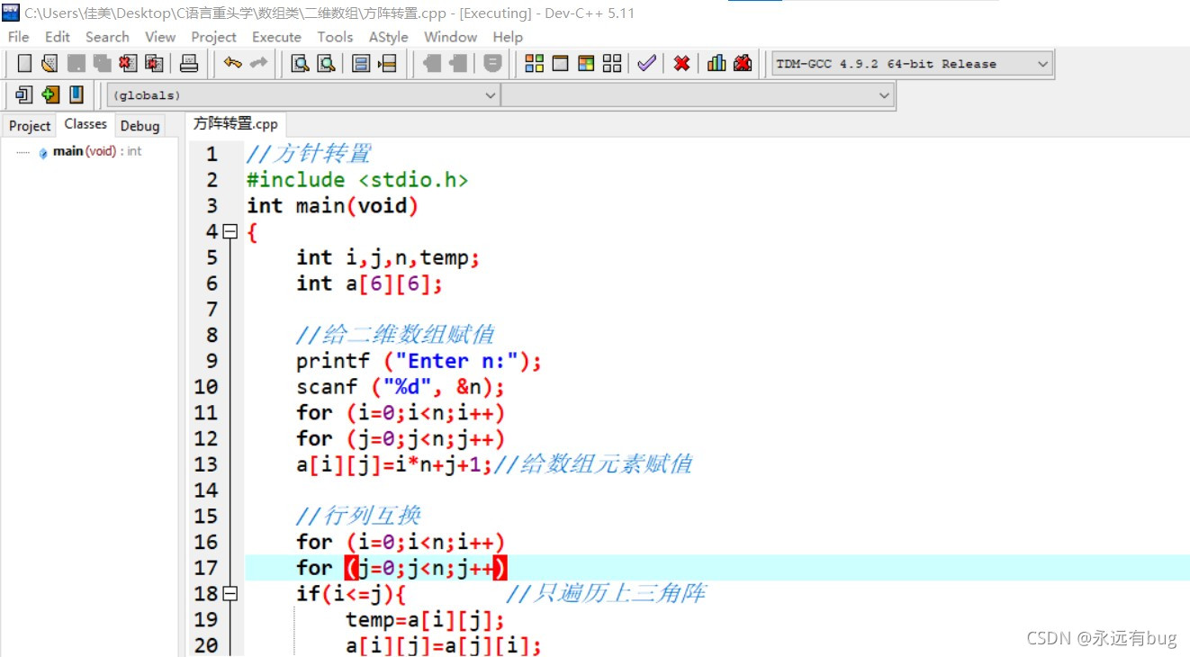Click the Close All files toolbar icon
This screenshot has height=657, width=1190.
pos(154,64)
